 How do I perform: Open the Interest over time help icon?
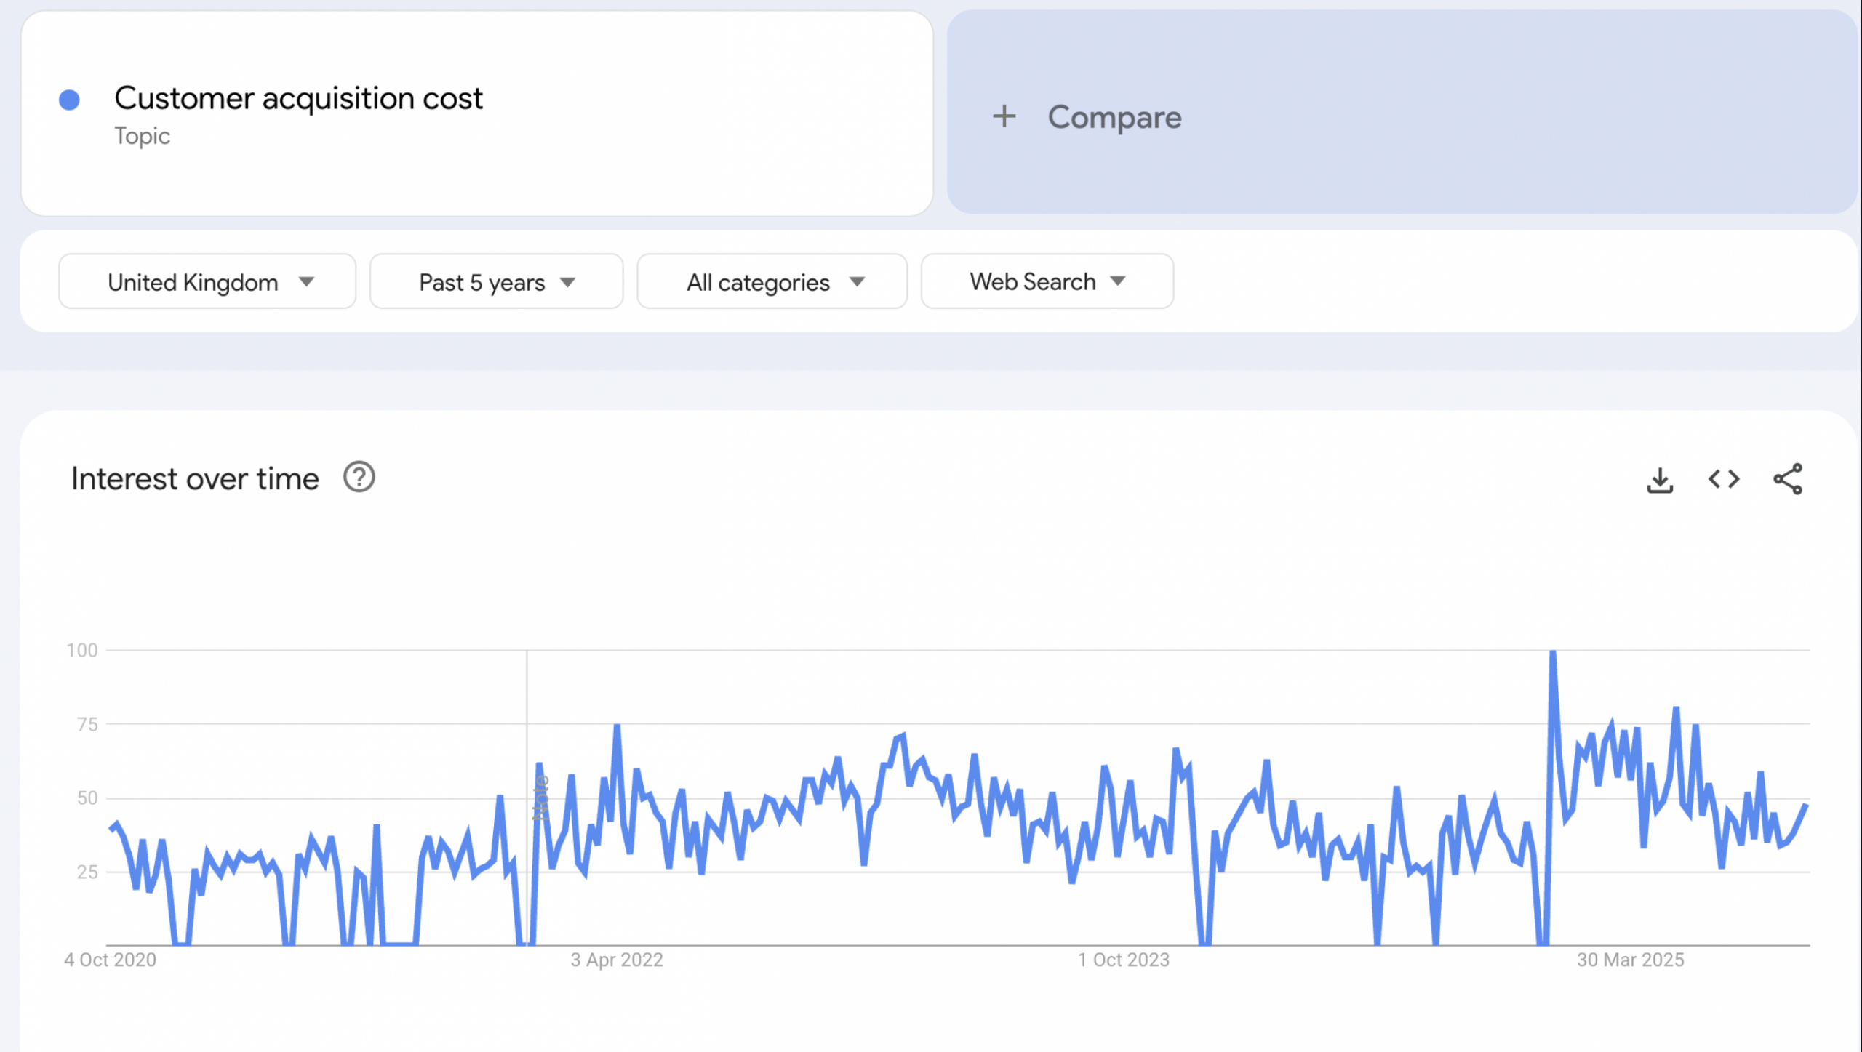coord(359,478)
